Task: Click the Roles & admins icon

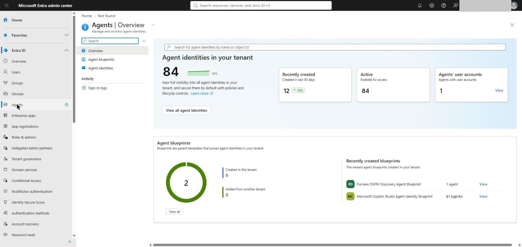Action: (5, 137)
